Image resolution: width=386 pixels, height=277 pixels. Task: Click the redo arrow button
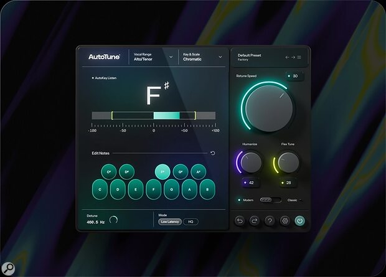coord(255,221)
